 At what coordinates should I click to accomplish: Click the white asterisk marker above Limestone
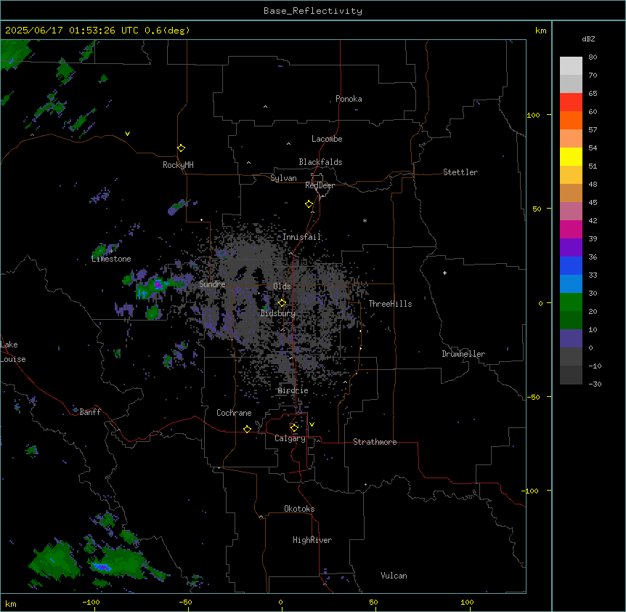coord(112,251)
